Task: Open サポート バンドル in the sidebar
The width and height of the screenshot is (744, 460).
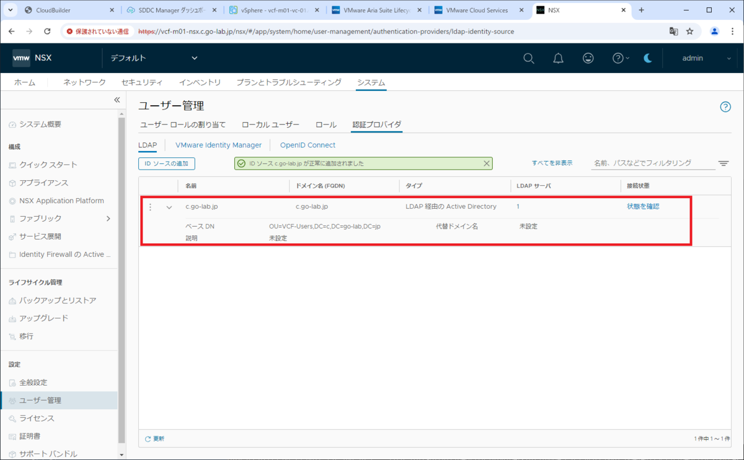Action: (48, 454)
